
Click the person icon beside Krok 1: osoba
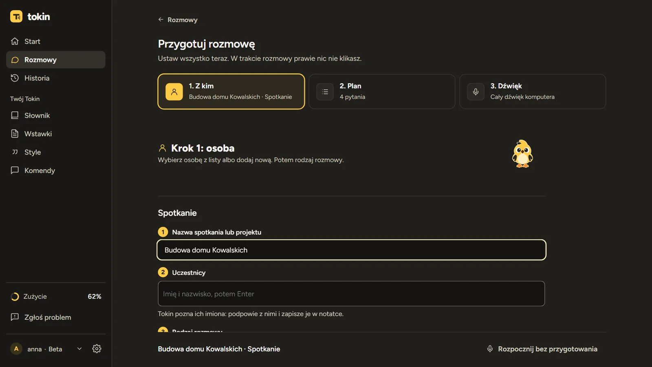pos(162,148)
